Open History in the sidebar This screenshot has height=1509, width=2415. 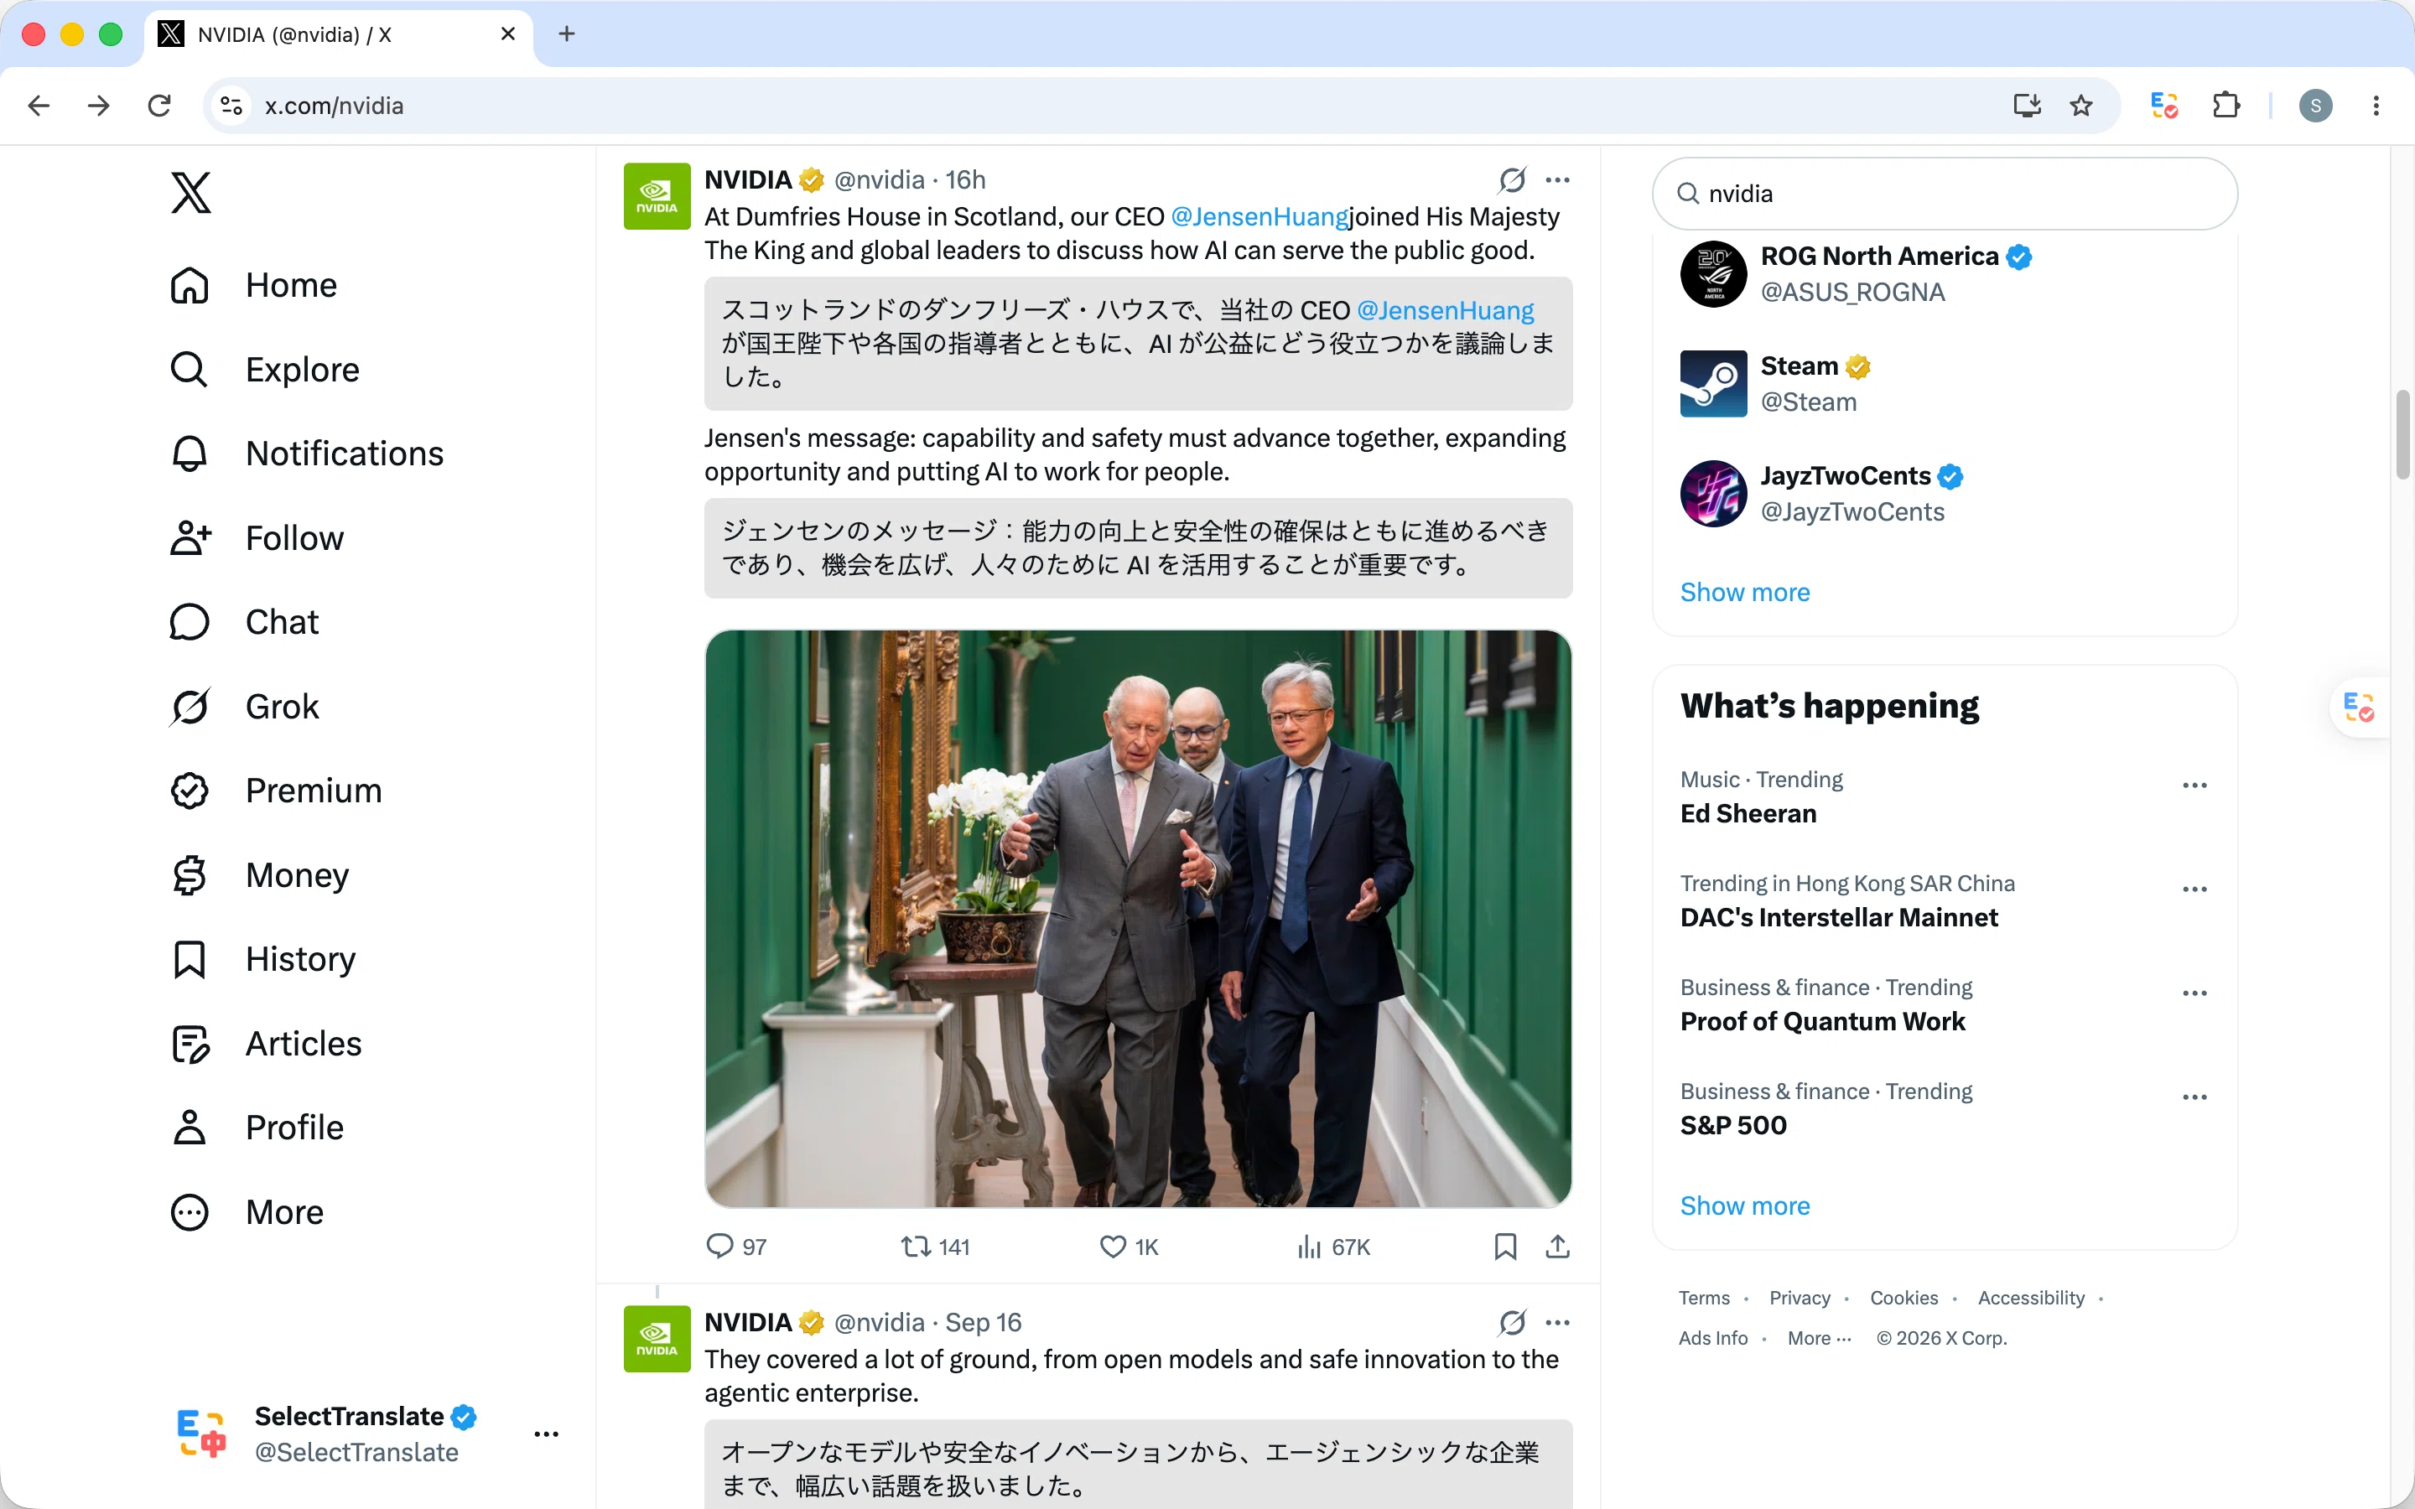point(262,959)
